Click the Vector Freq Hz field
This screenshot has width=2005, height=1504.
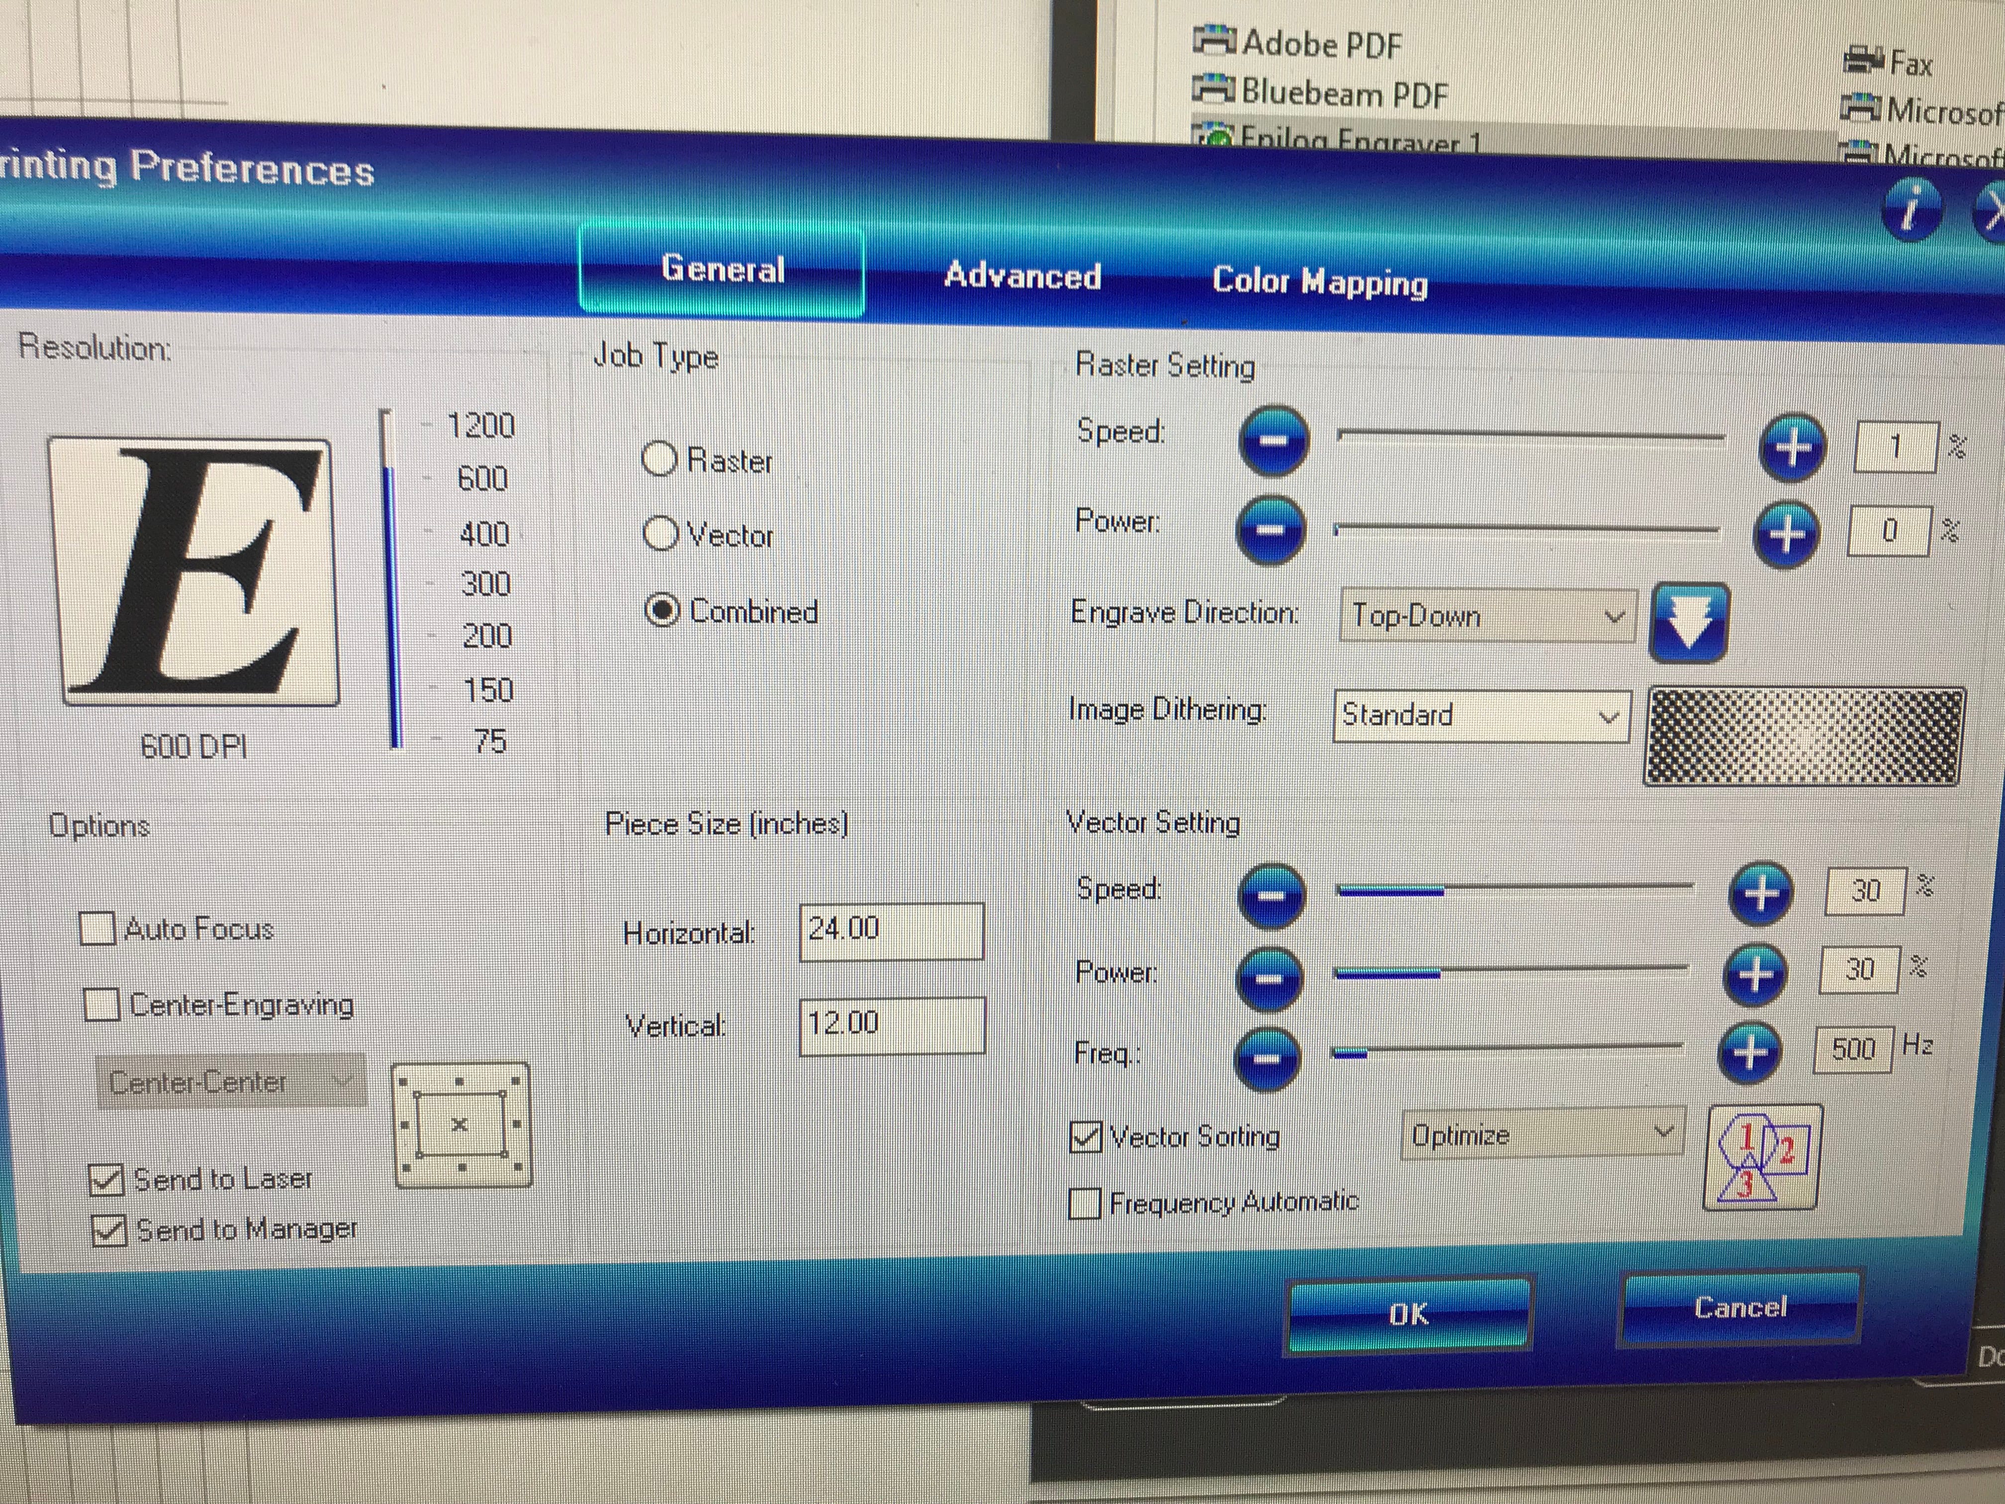click(1854, 1050)
